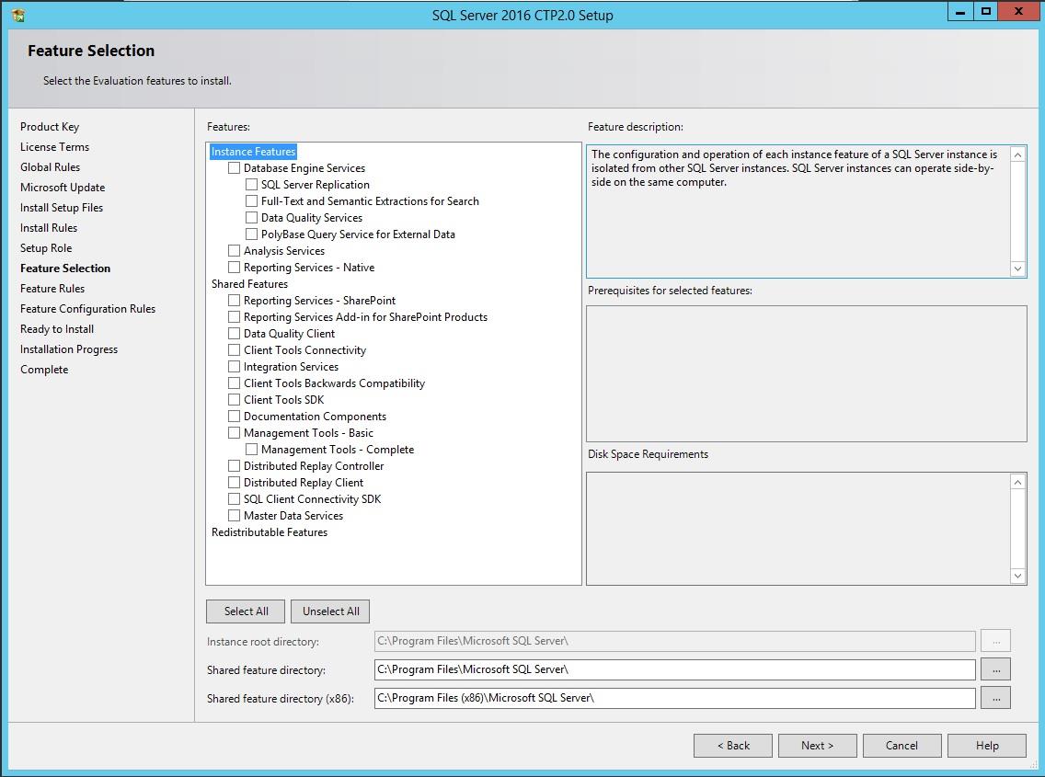Tick Reporting Services Add-in for SharePoint Products
This screenshot has width=1045, height=777.
pos(234,317)
